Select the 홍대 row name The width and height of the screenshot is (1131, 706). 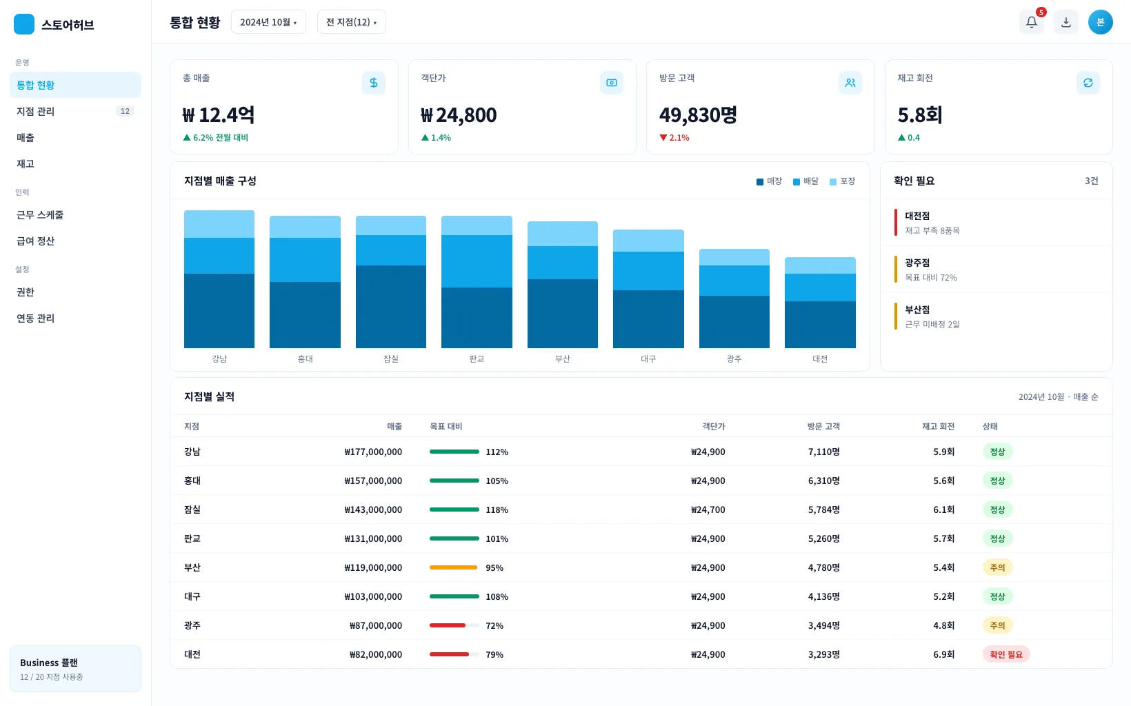coord(192,481)
